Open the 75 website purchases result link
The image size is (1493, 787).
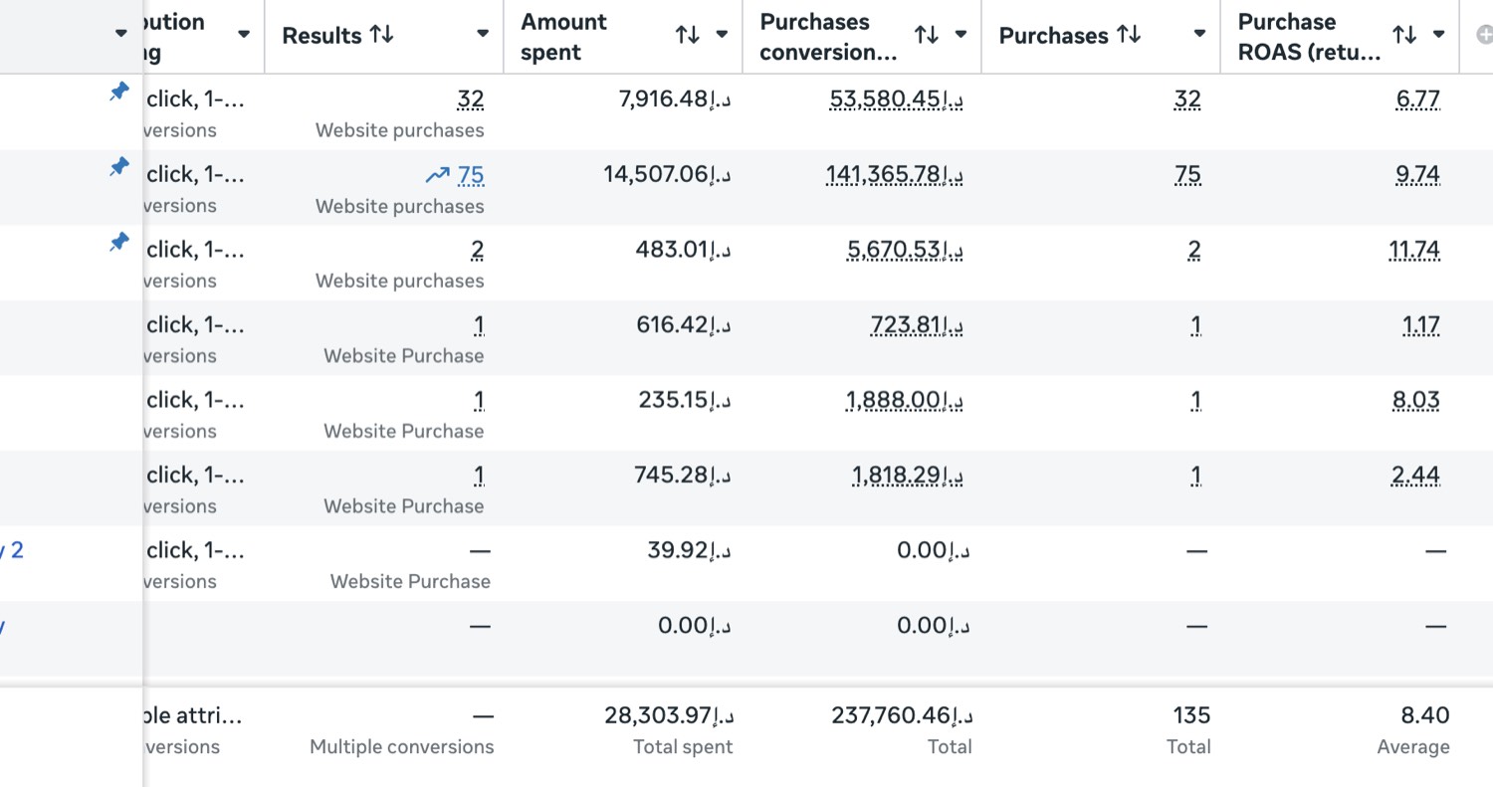471,175
